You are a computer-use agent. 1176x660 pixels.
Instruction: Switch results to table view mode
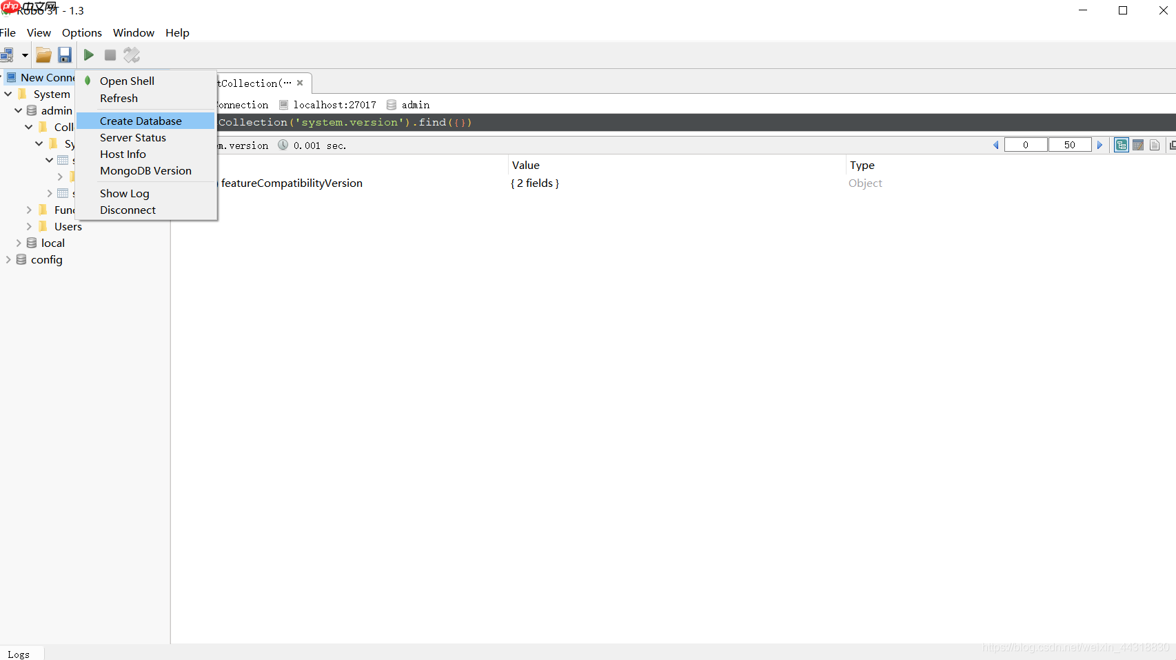click(x=1138, y=145)
